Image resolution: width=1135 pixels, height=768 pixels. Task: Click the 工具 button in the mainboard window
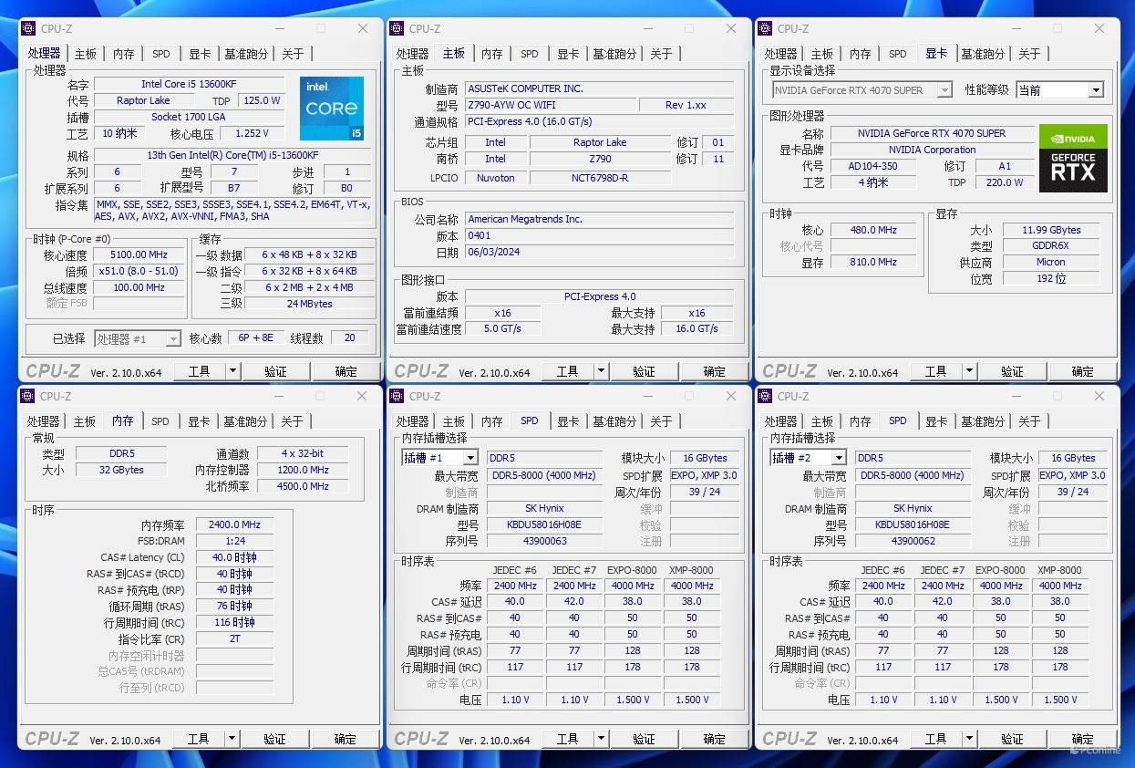567,371
